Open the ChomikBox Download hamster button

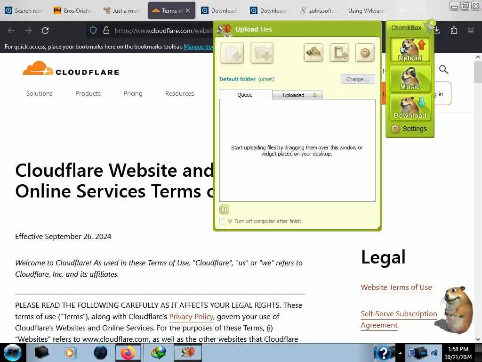(410, 107)
